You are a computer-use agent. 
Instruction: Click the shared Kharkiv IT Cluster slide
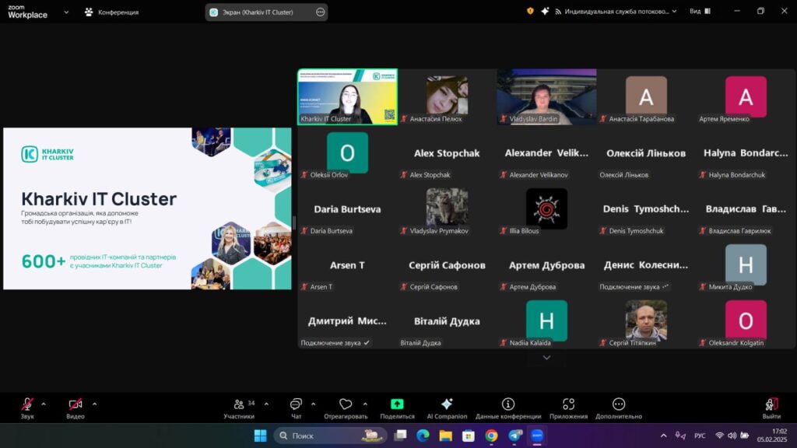pyautogui.click(x=147, y=208)
